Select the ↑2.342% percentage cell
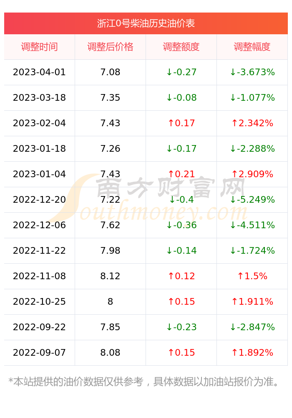 [x=252, y=123]
